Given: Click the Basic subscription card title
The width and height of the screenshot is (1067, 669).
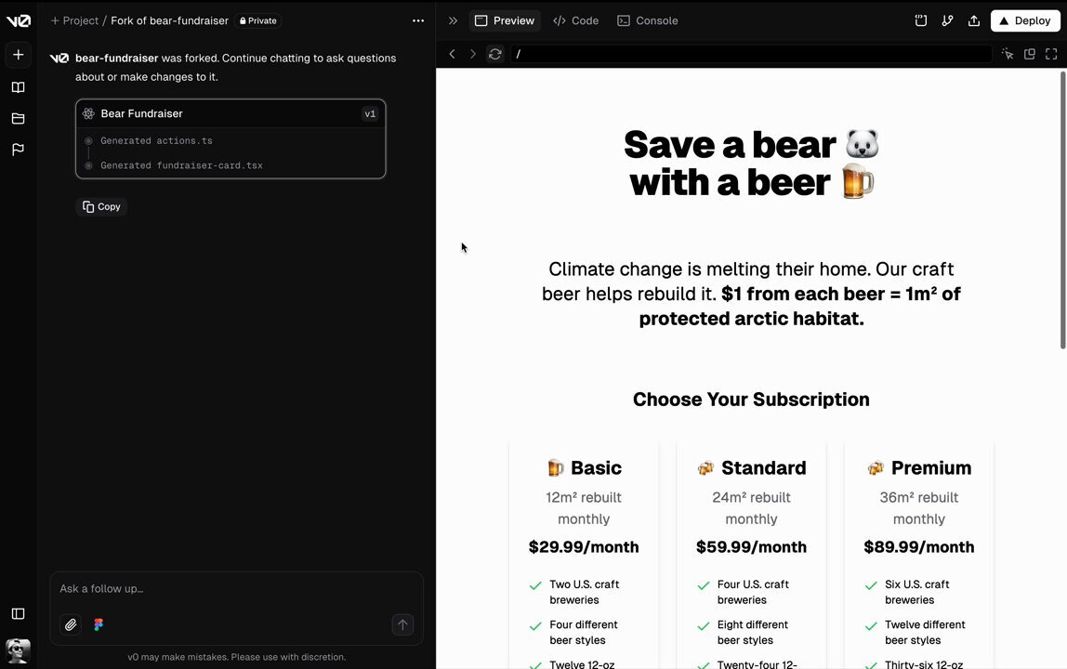Looking at the screenshot, I should tap(584, 468).
